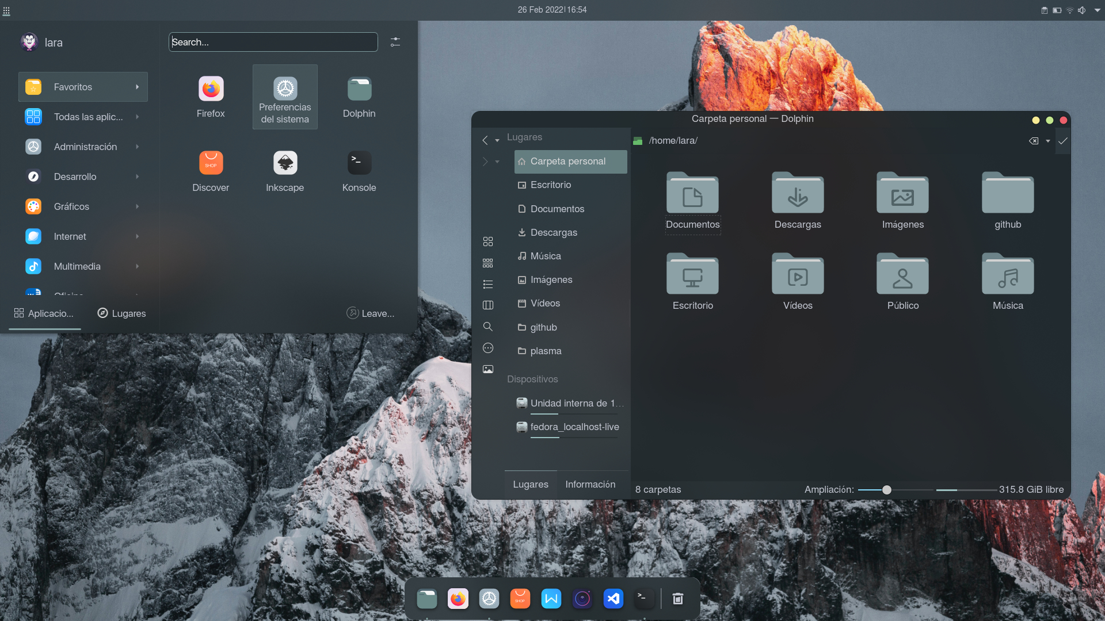
Task: Switch Dolphin to icons view mode
Action: (488, 241)
